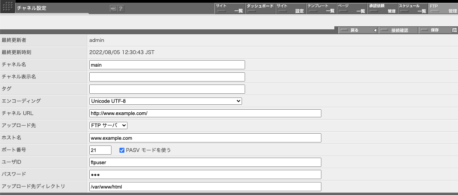This screenshot has width=458, height=195.
Task: Expand the アップロード先 dropdown showing FTP サーバ
Action: click(x=108, y=125)
